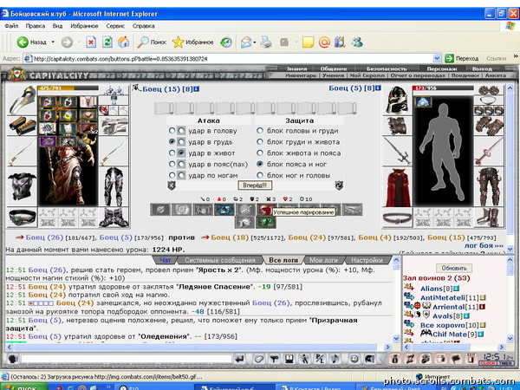Open the IE Home page icon
520x390 pixels.
point(123,42)
